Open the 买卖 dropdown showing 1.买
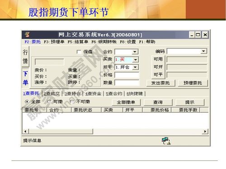 [x=136, y=59]
